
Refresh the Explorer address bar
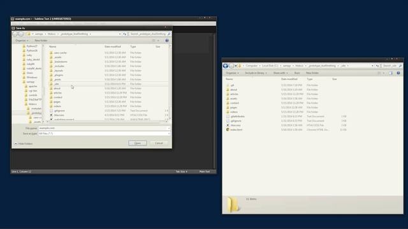coord(377,66)
